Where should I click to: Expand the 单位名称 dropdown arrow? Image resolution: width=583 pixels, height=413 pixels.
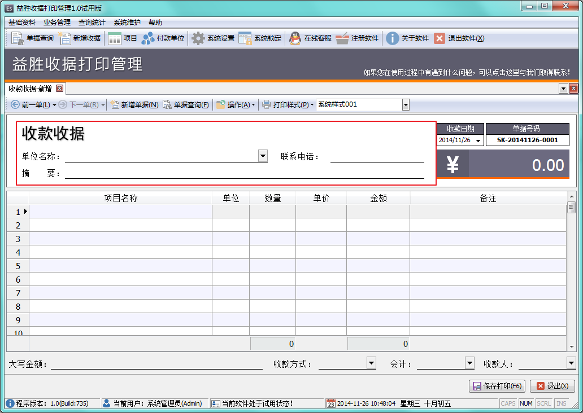pos(263,156)
